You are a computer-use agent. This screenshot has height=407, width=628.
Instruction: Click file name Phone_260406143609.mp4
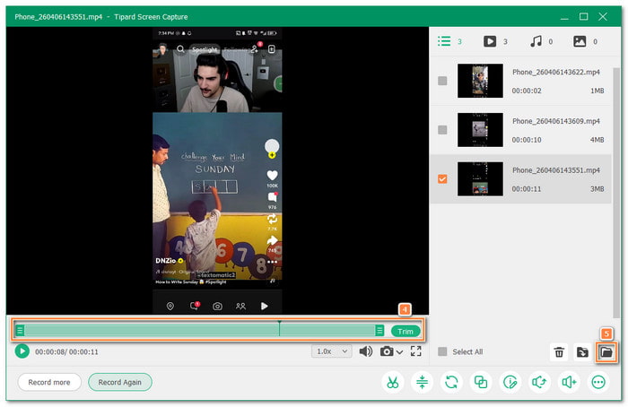coord(556,121)
